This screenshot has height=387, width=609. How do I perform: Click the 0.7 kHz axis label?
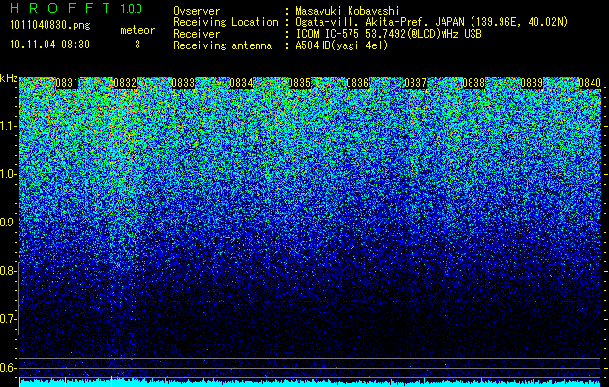[8, 319]
